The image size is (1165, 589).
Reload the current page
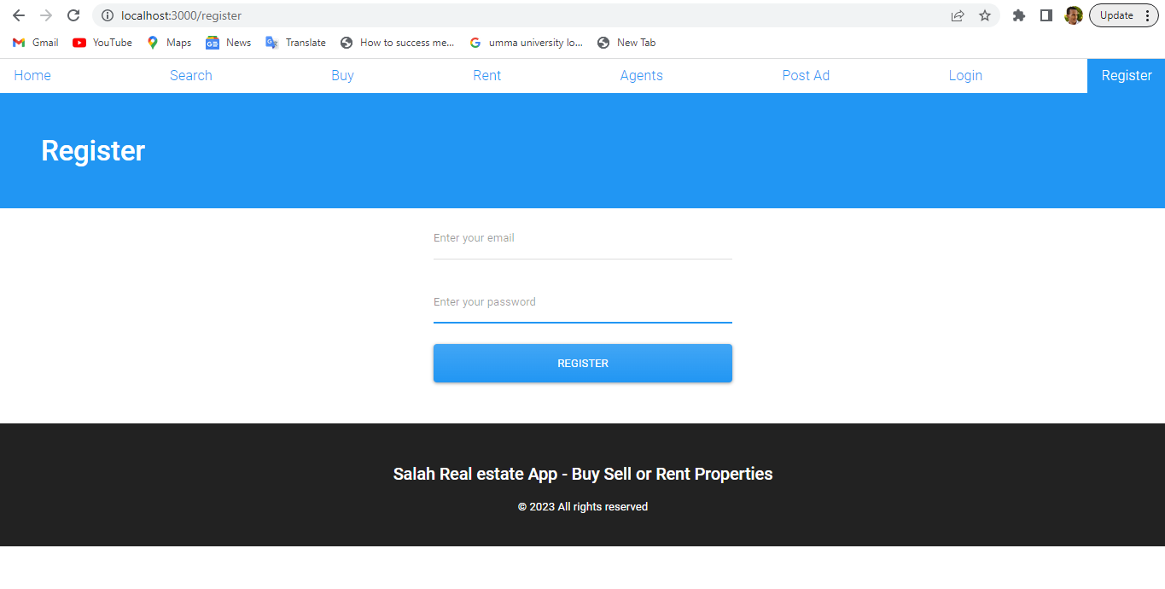73,15
